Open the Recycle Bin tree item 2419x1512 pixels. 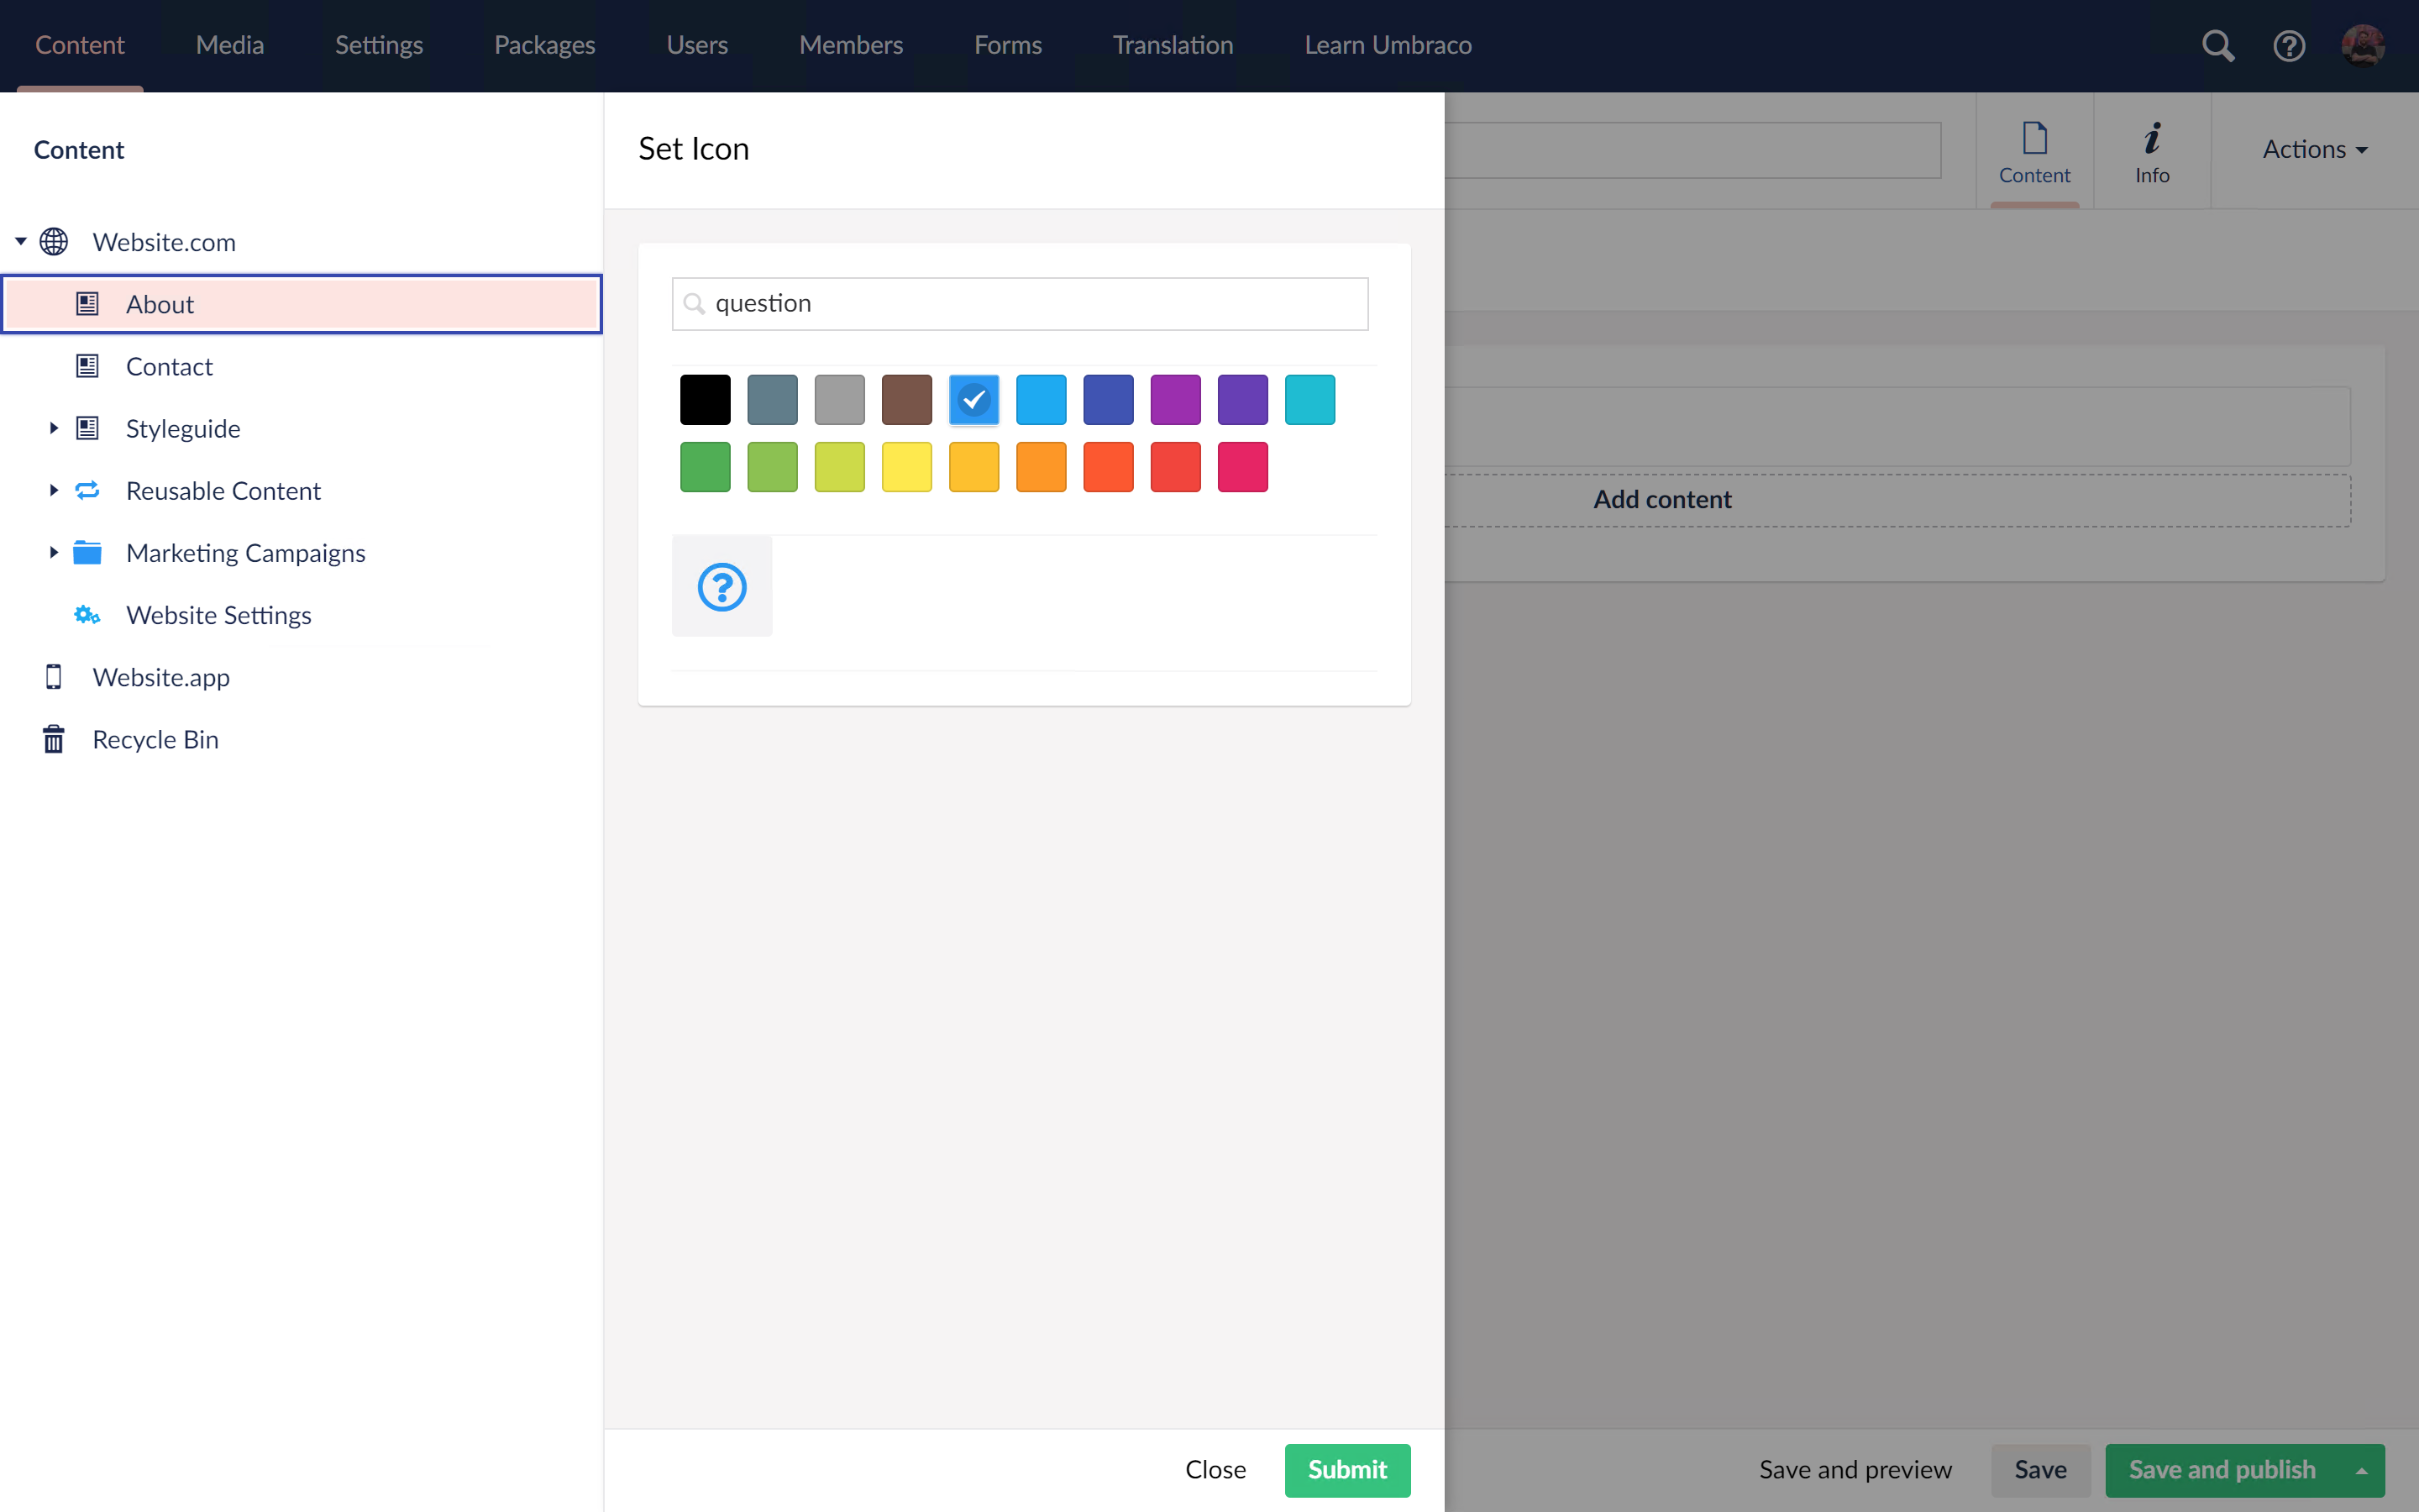point(302,739)
